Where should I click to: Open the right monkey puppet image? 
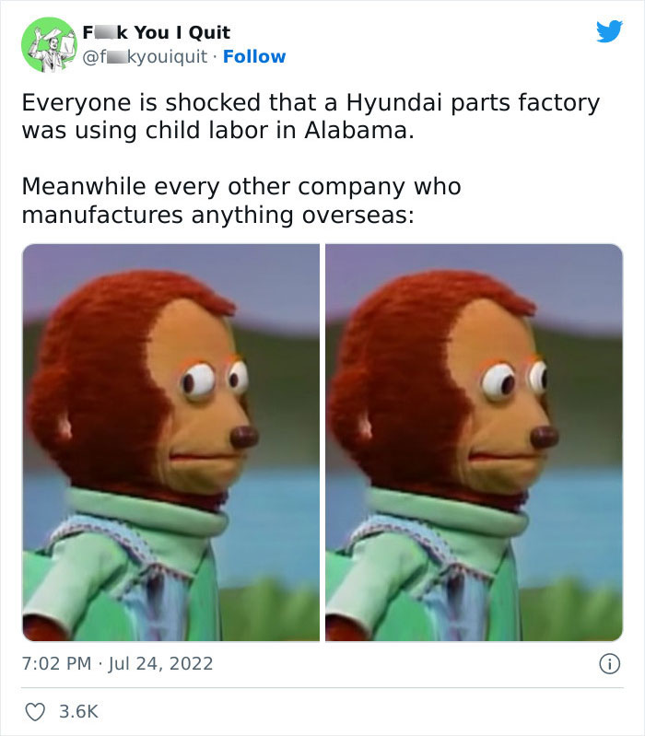tap(475, 442)
